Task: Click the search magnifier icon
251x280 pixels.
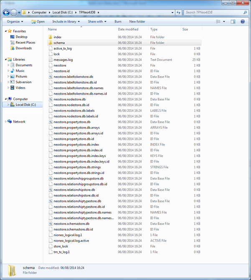Action: coord(245,12)
